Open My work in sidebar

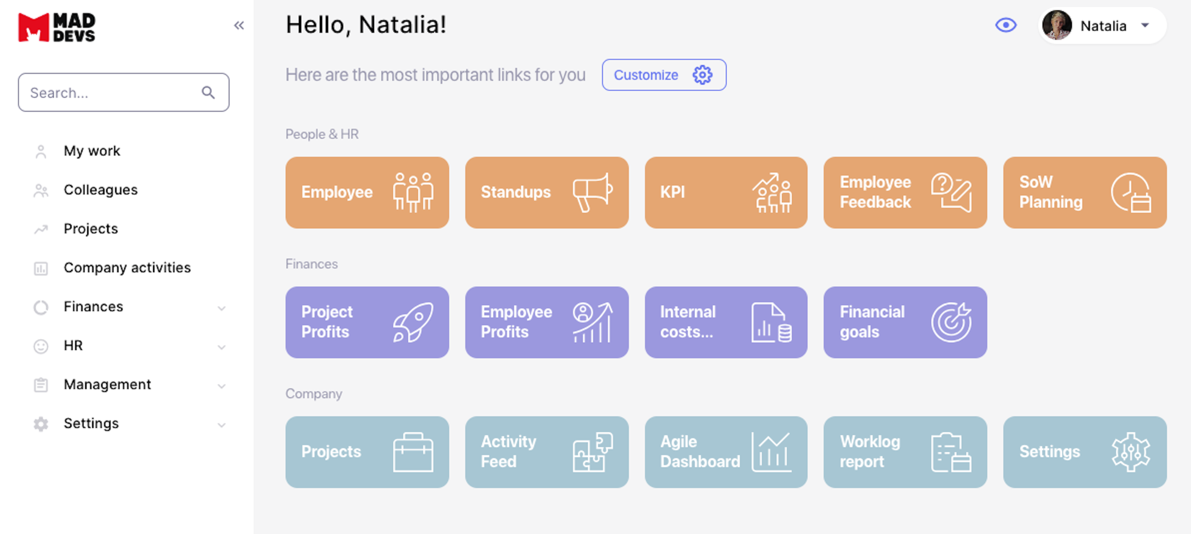click(92, 151)
